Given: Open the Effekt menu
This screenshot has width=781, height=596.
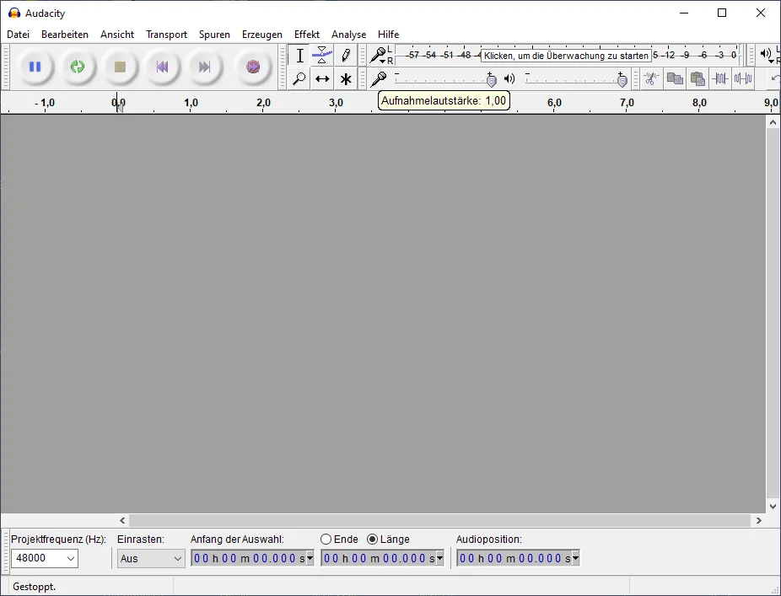Looking at the screenshot, I should pyautogui.click(x=306, y=35).
